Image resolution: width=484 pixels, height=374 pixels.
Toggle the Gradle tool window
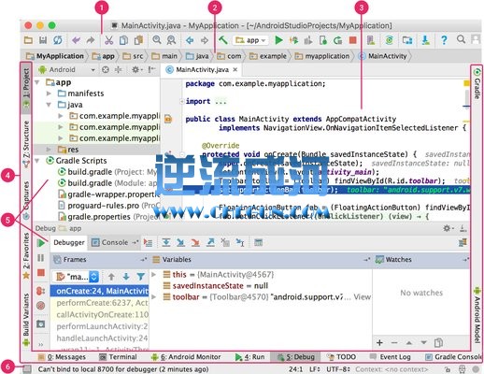click(477, 84)
